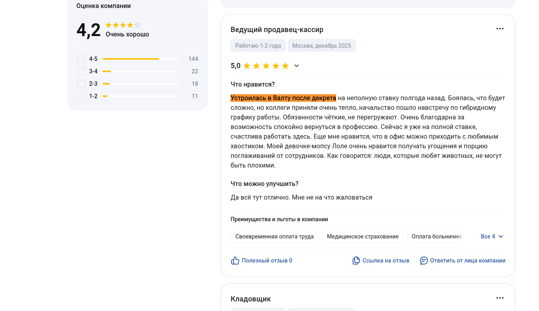539x311 pixels.
Task: Open three-dot menu for Ведущий продавец-кассир review
Action: [500, 28]
